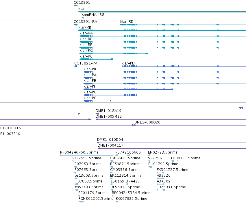246x203 pixels.
Task: Select EK112814.5prime EST label
Action: pos(126,176)
